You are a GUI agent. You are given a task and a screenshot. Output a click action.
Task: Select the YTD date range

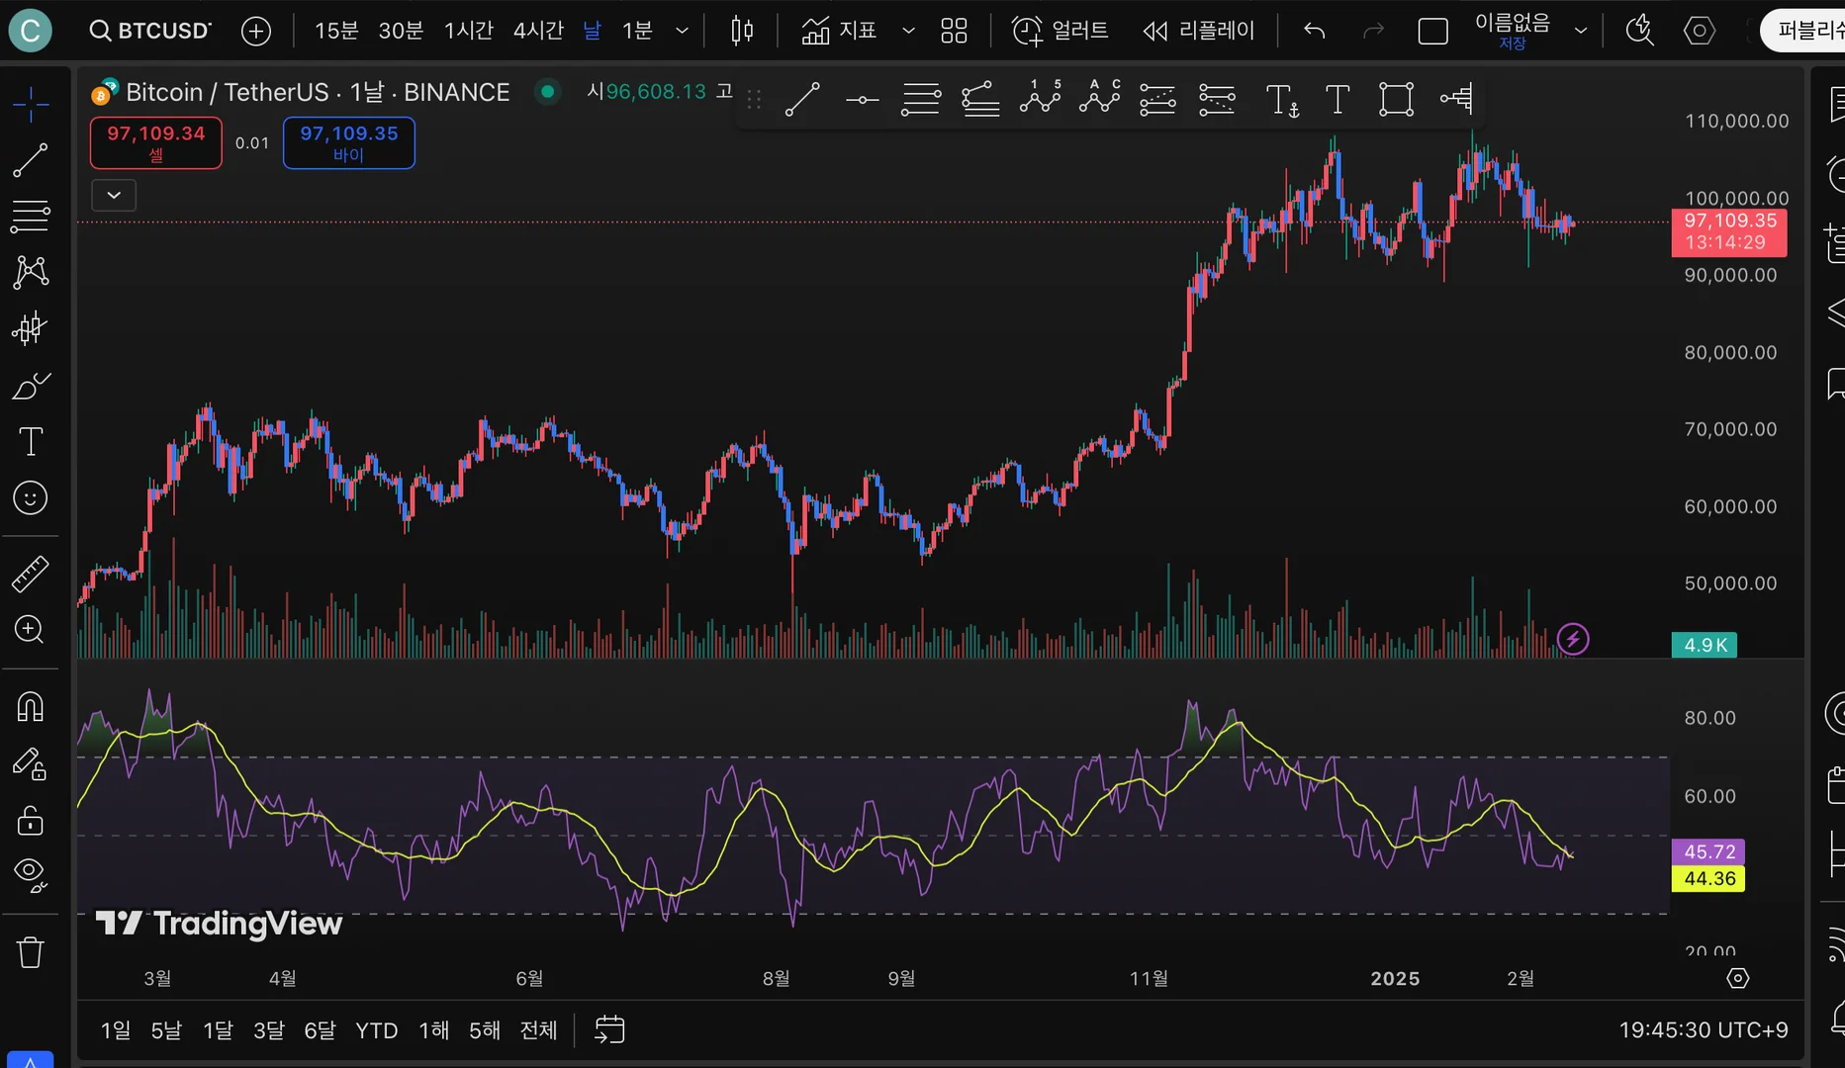point(376,1030)
